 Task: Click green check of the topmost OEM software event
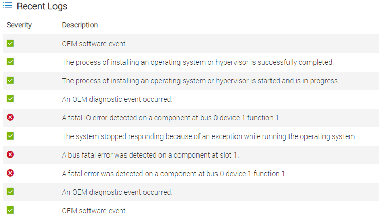[10, 44]
